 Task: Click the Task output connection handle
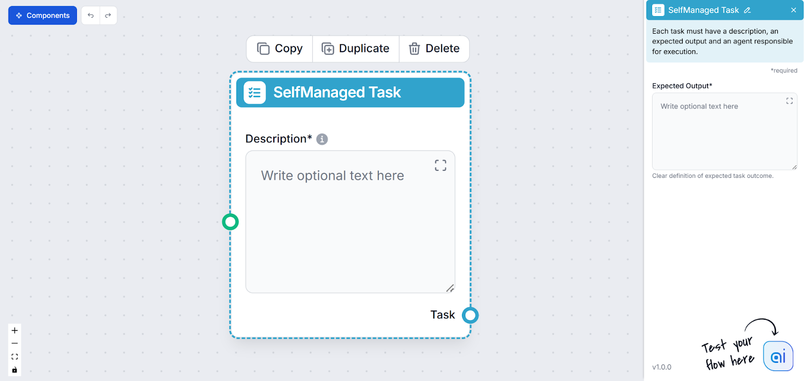(471, 315)
